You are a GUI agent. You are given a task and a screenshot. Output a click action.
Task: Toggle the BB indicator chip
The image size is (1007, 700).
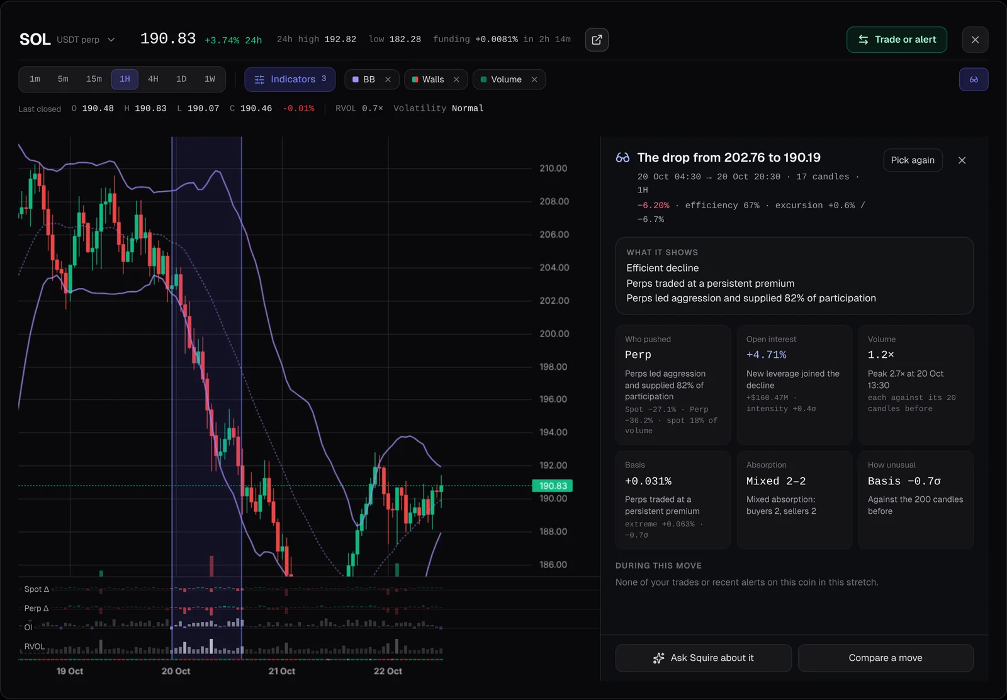point(371,80)
